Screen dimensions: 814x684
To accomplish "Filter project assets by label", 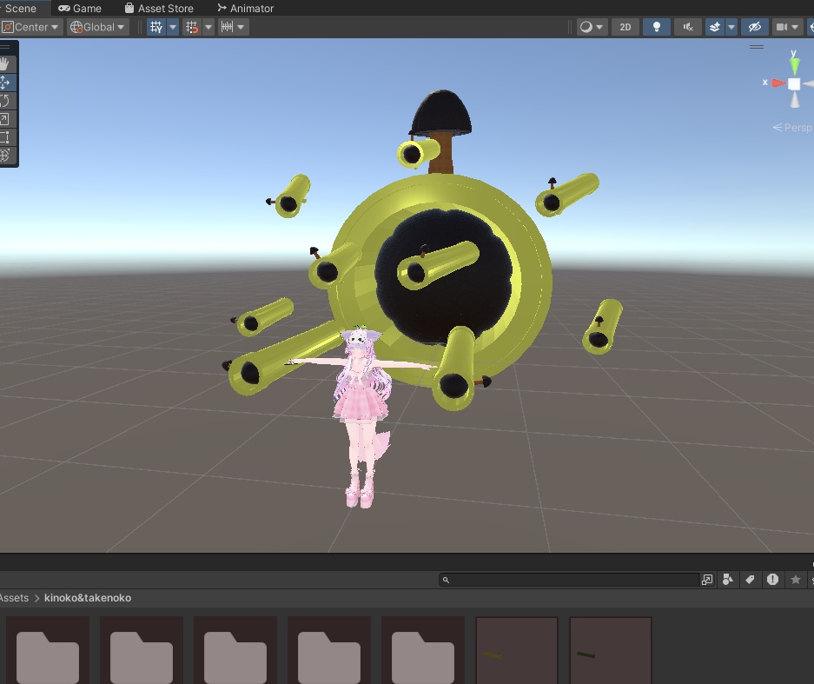I will coord(750,580).
